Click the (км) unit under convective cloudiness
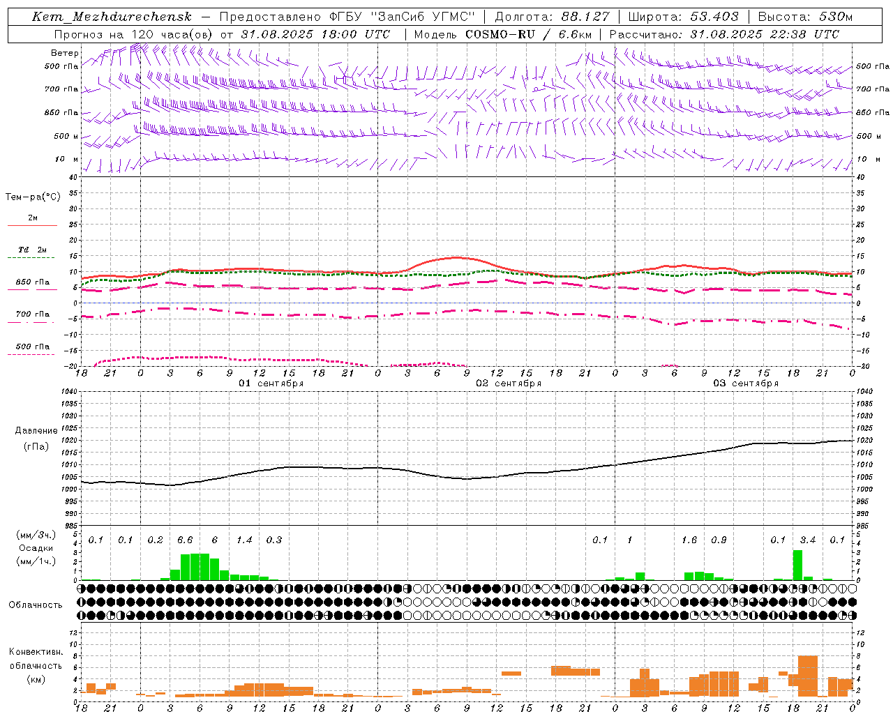 click(x=36, y=679)
